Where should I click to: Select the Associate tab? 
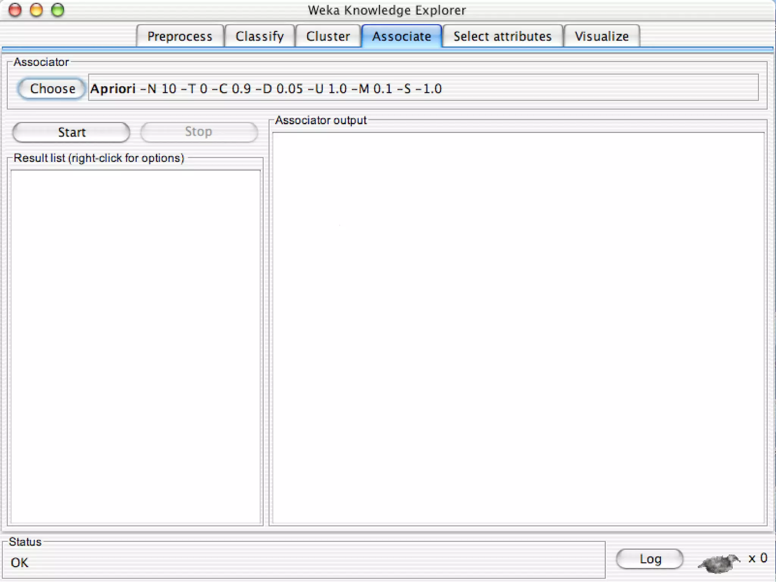402,36
